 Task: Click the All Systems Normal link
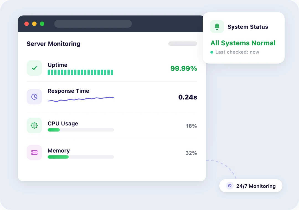(x=243, y=43)
